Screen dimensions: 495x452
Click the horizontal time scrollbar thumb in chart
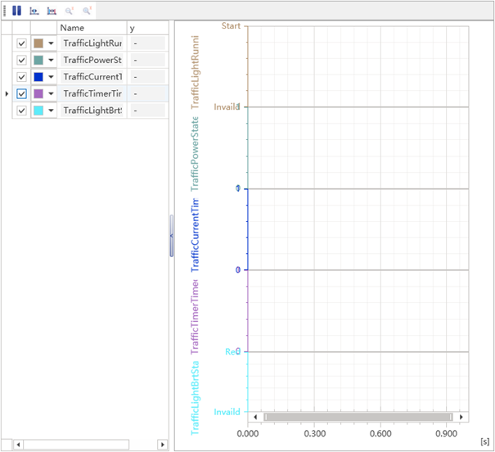(x=358, y=417)
